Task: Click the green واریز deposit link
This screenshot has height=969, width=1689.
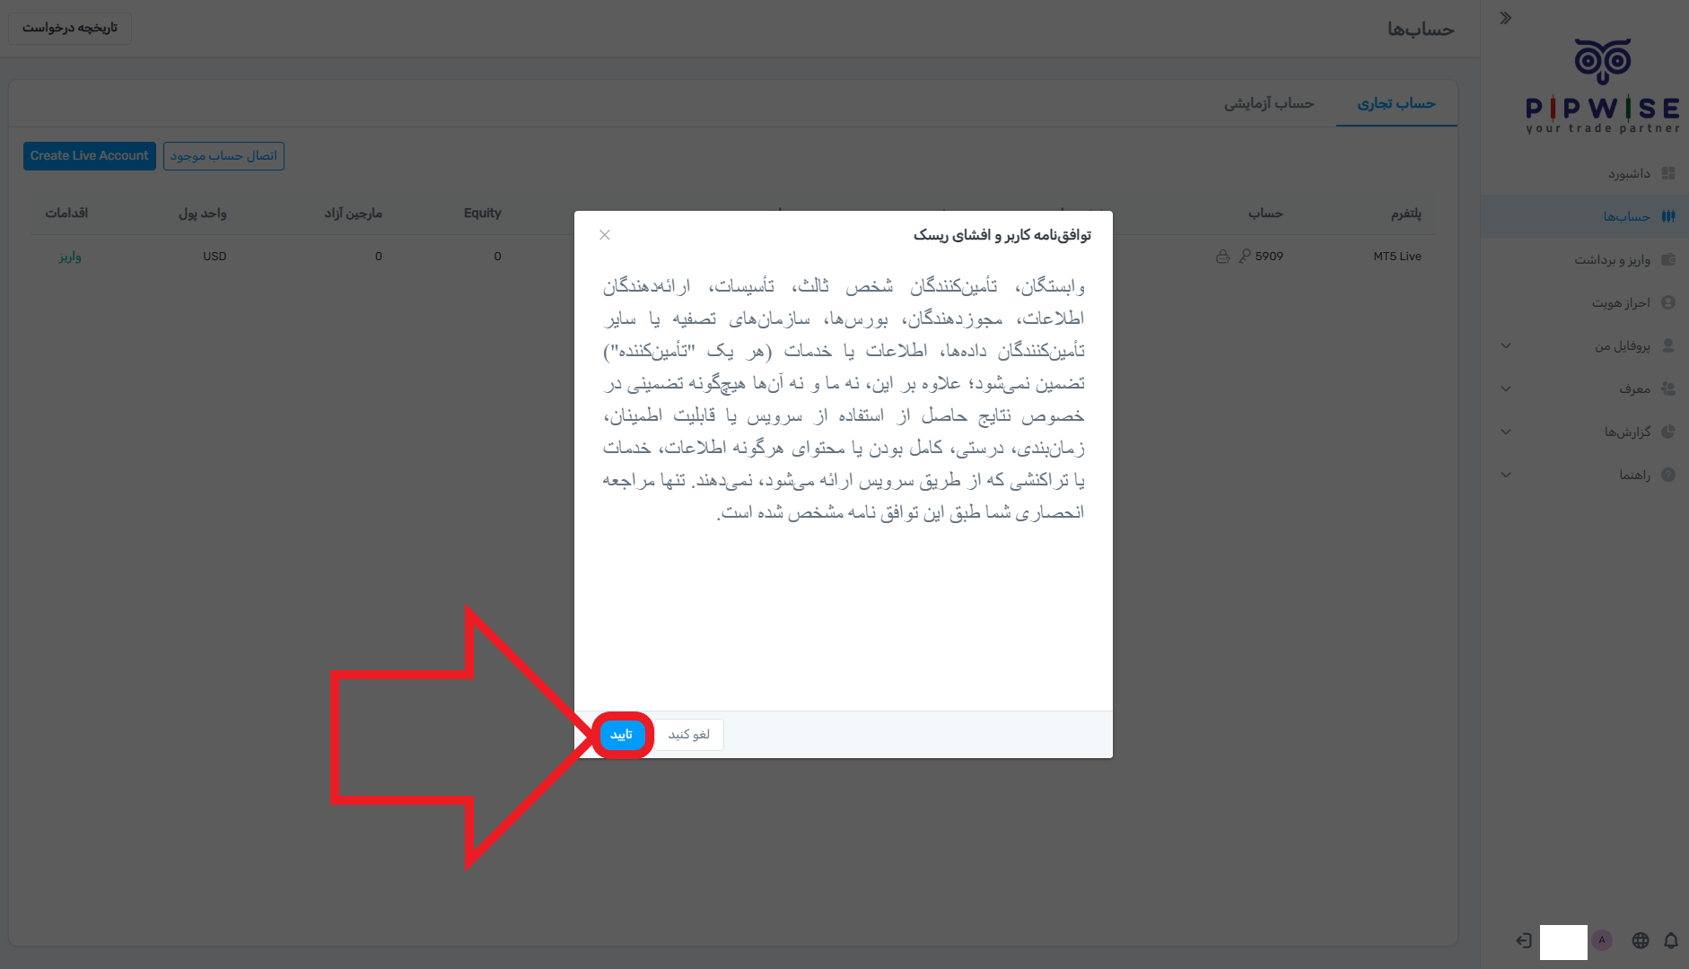Action: coord(70,257)
